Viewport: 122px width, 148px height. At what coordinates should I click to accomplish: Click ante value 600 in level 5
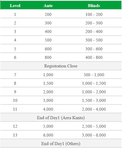(x=48, y=49)
